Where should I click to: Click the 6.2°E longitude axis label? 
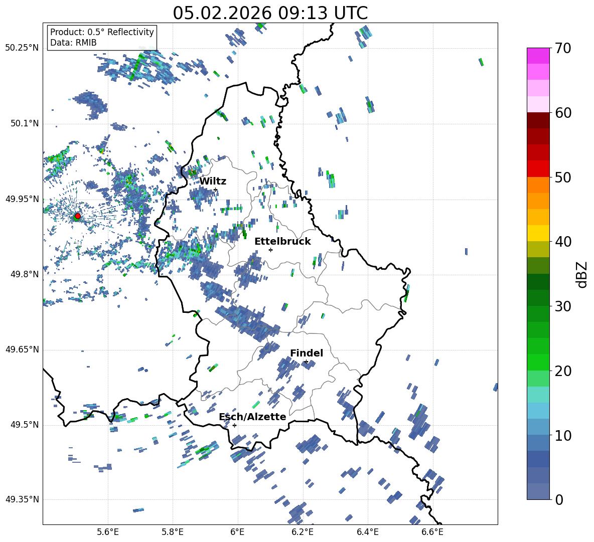[x=303, y=531]
